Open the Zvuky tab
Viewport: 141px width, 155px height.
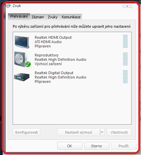click(53, 17)
